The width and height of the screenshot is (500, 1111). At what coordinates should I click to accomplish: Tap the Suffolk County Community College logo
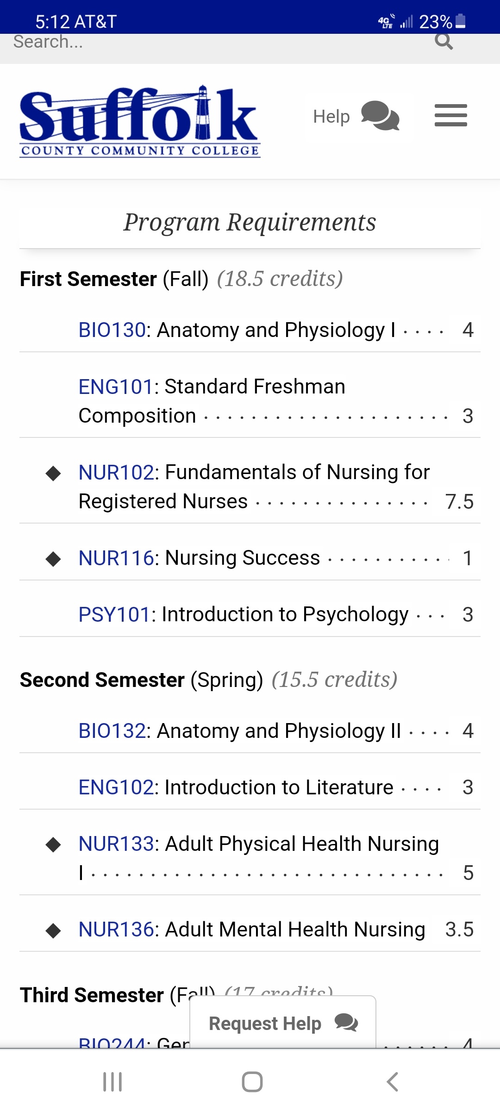click(140, 121)
